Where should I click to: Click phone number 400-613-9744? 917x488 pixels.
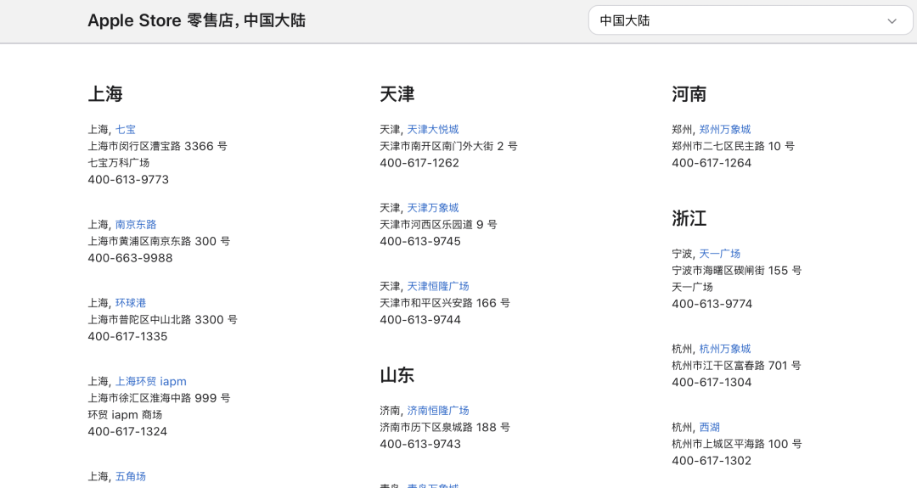(x=420, y=319)
